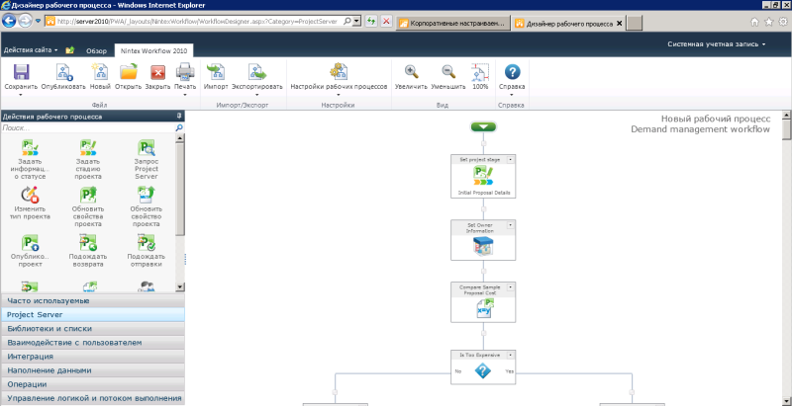Image resolution: width=792 pixels, height=406 pixels.
Task: Click the search magnifier in actions panel
Action: click(x=179, y=128)
